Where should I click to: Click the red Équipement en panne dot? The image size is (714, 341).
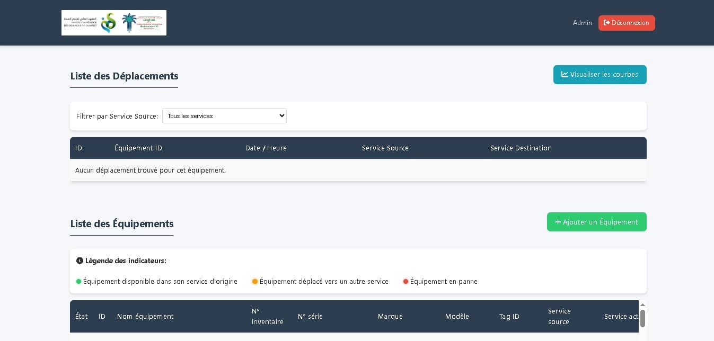pos(406,282)
